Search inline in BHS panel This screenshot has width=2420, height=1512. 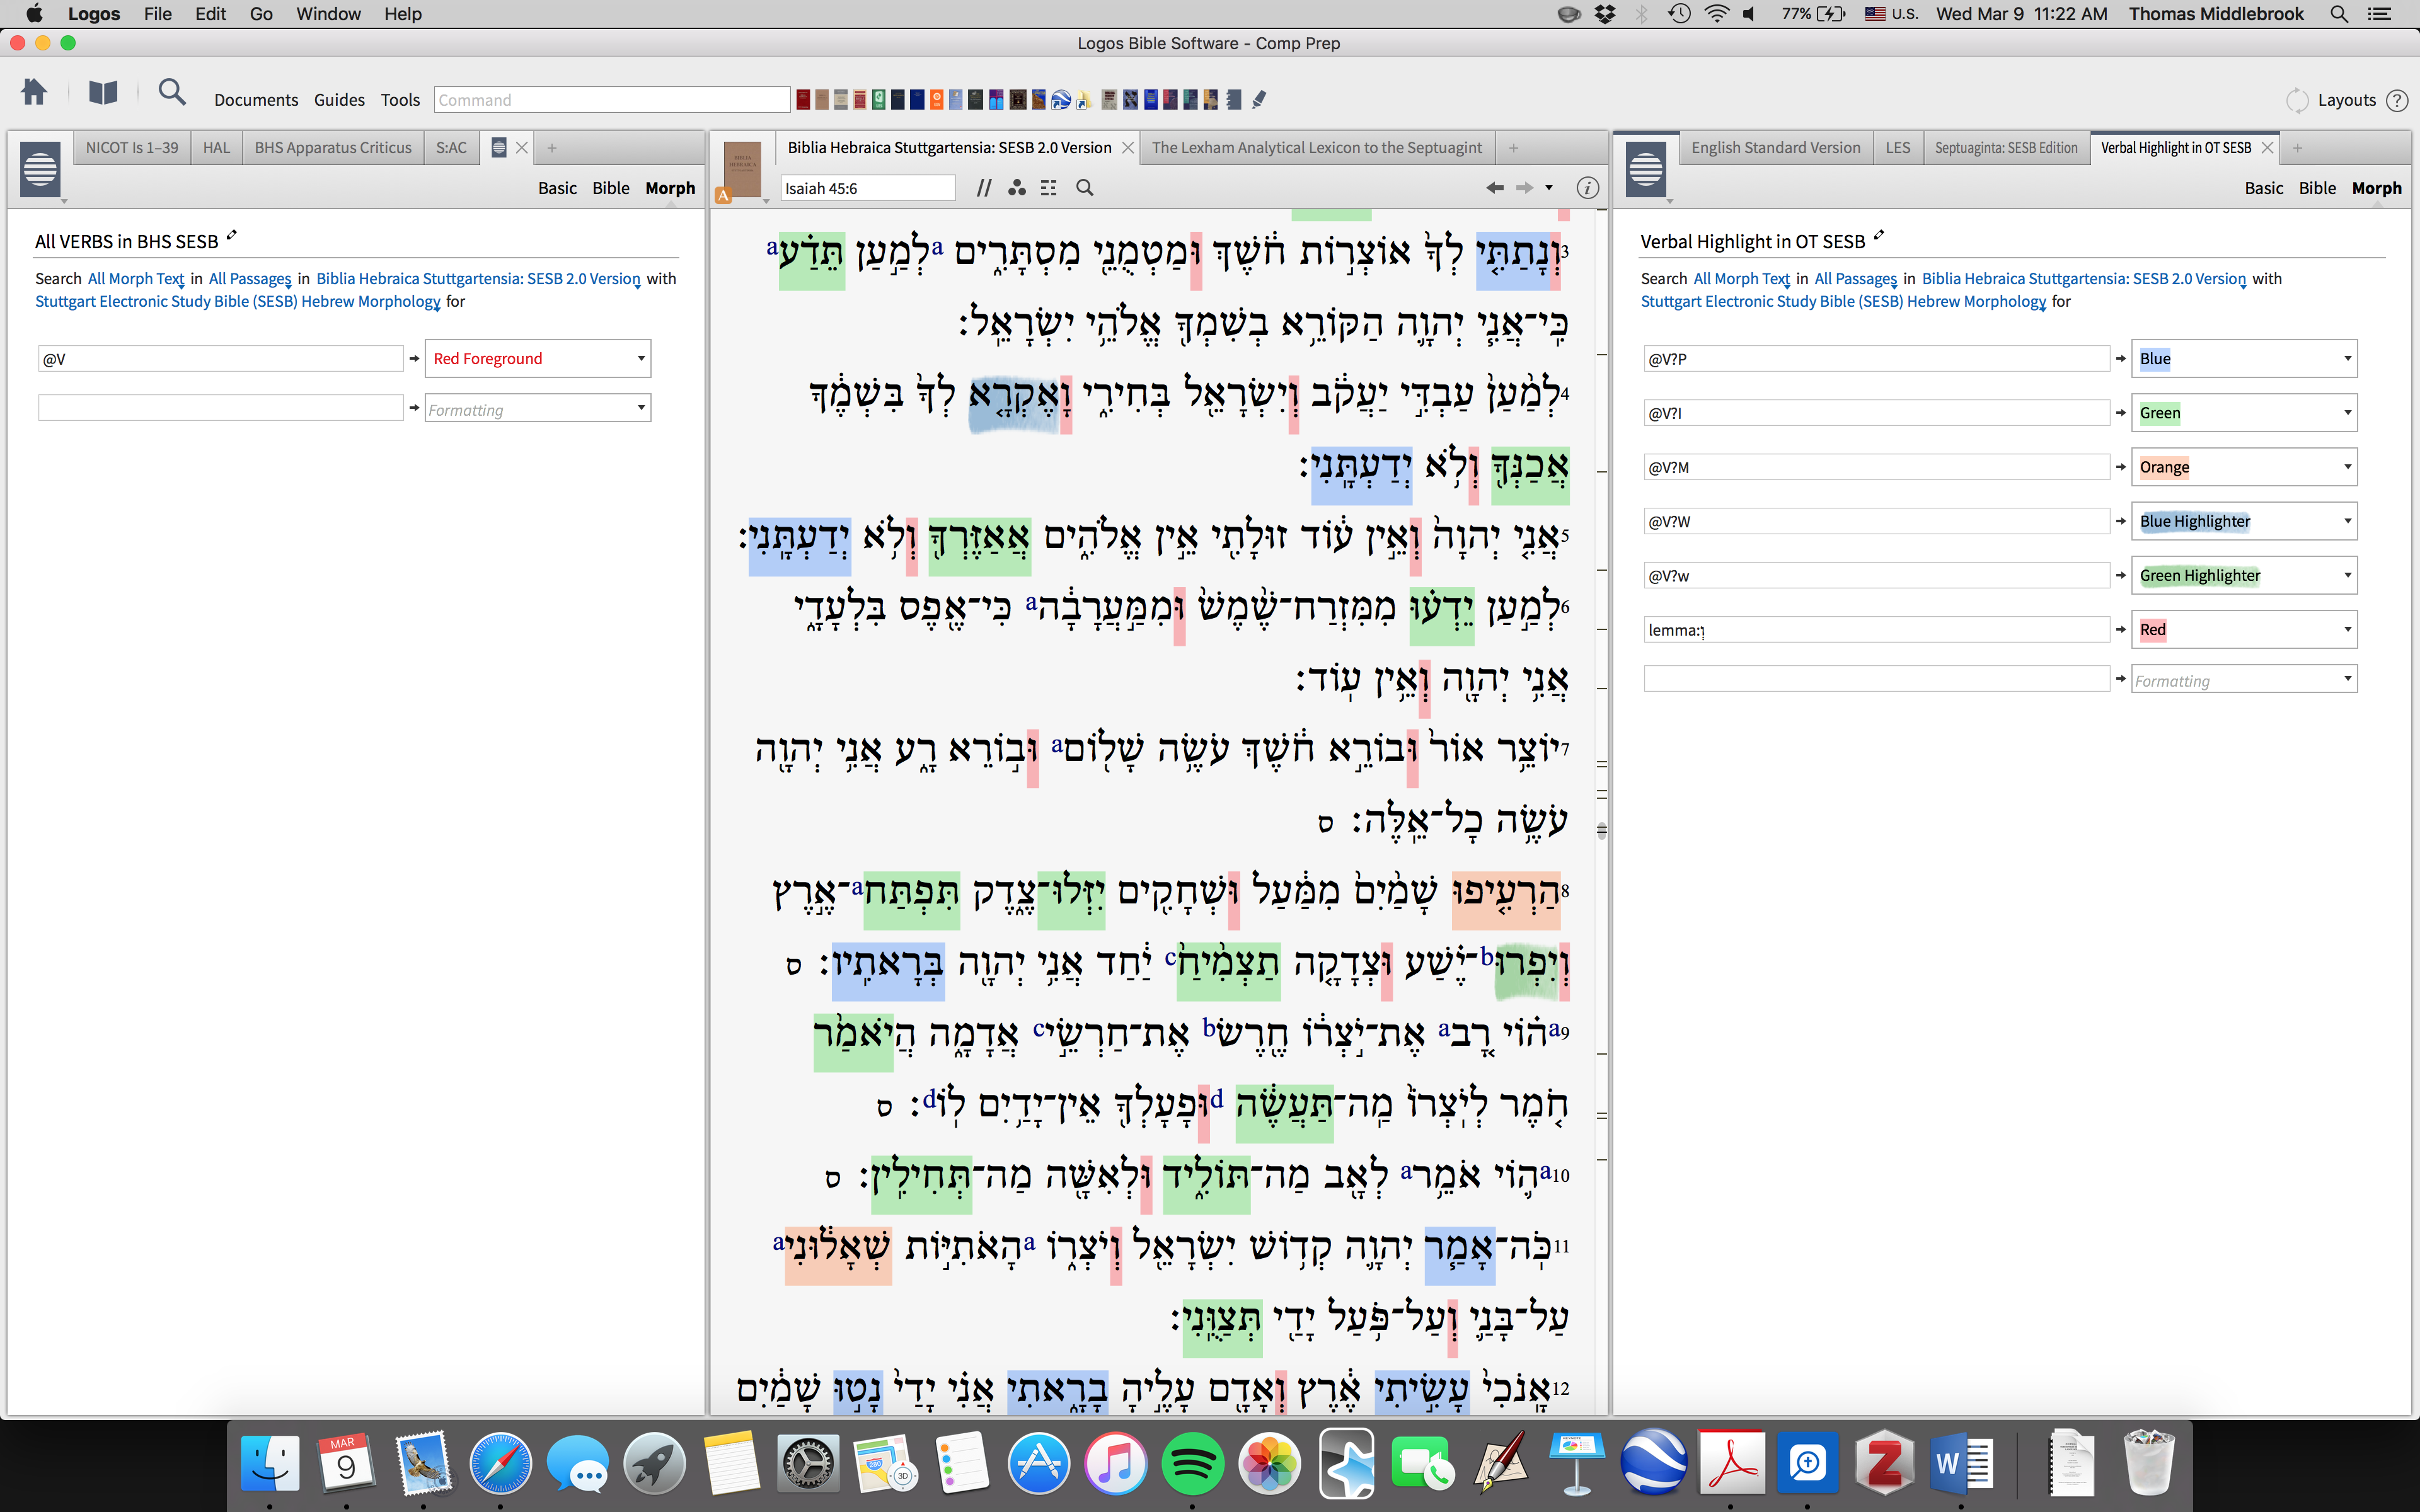(x=1084, y=188)
